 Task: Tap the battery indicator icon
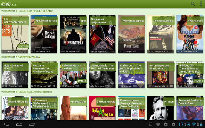[201, 124]
